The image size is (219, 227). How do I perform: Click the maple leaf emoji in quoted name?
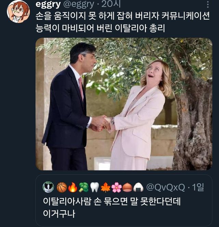pyautogui.click(x=105, y=187)
